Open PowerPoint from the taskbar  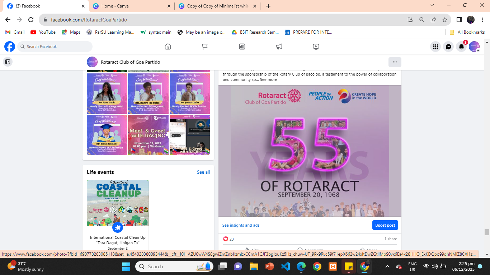(269, 266)
